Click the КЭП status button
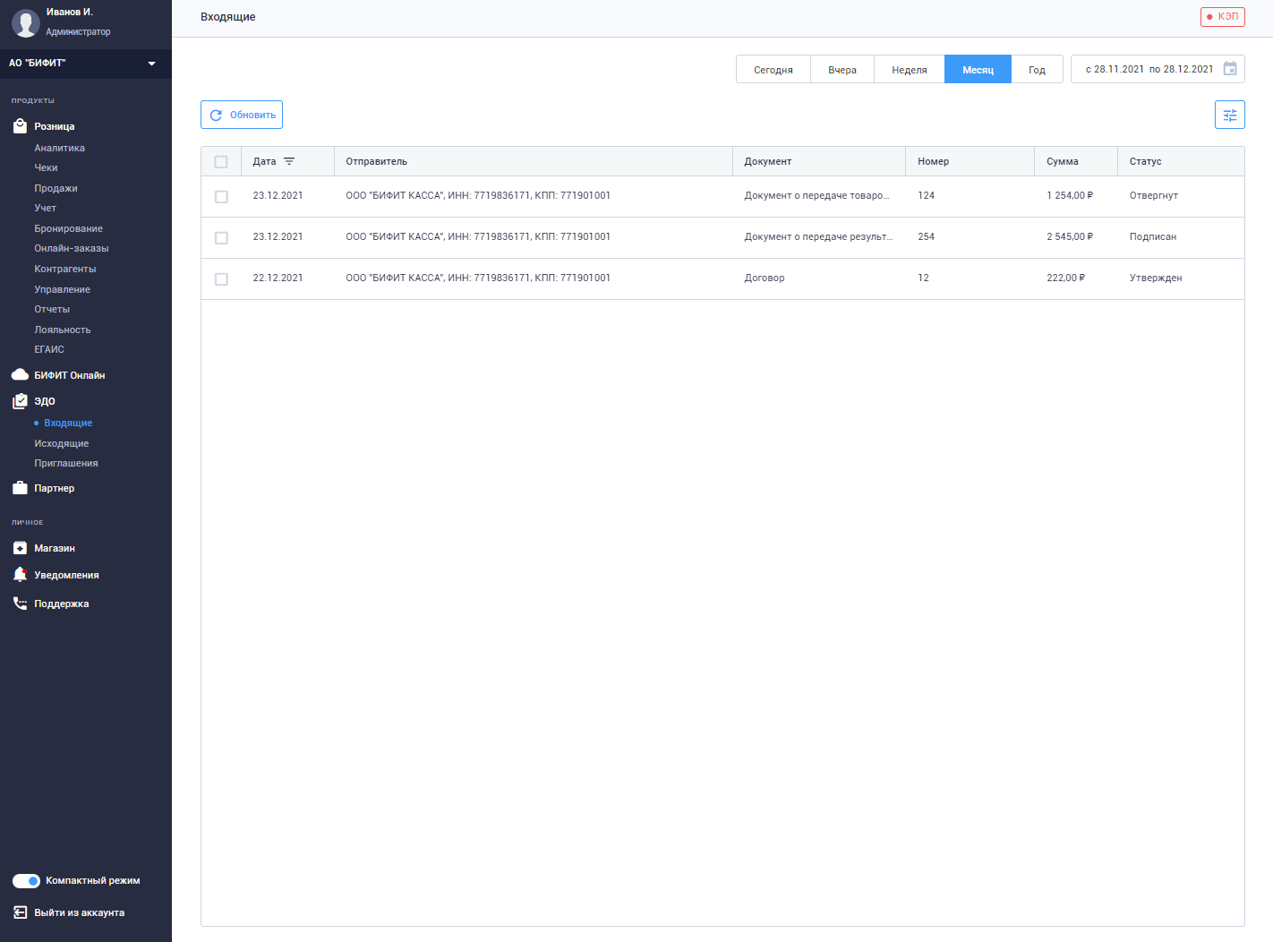1273x942 pixels. pyautogui.click(x=1223, y=16)
